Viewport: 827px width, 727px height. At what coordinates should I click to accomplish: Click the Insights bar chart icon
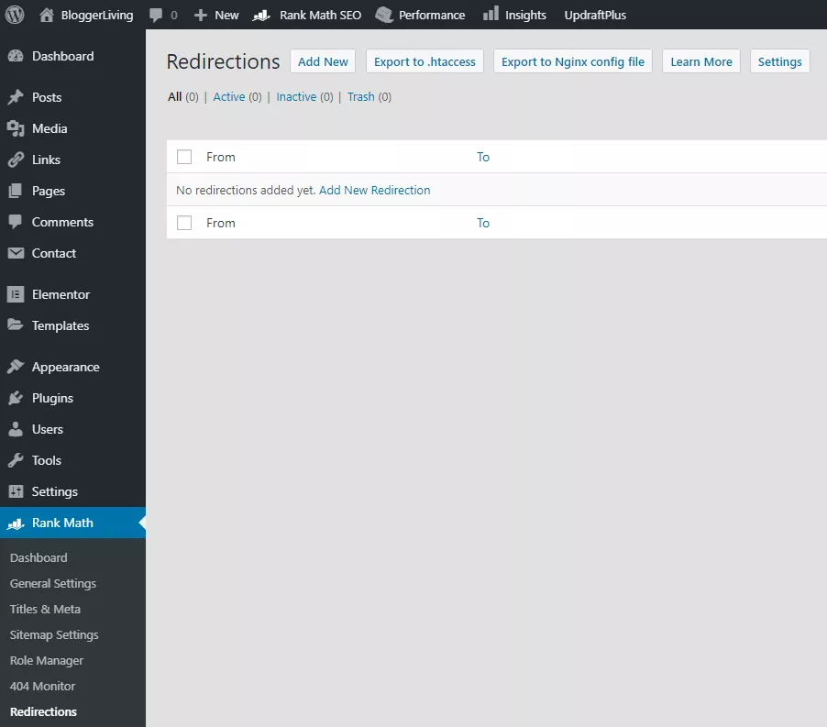tap(491, 14)
